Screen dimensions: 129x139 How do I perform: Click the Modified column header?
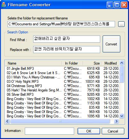[110, 63]
